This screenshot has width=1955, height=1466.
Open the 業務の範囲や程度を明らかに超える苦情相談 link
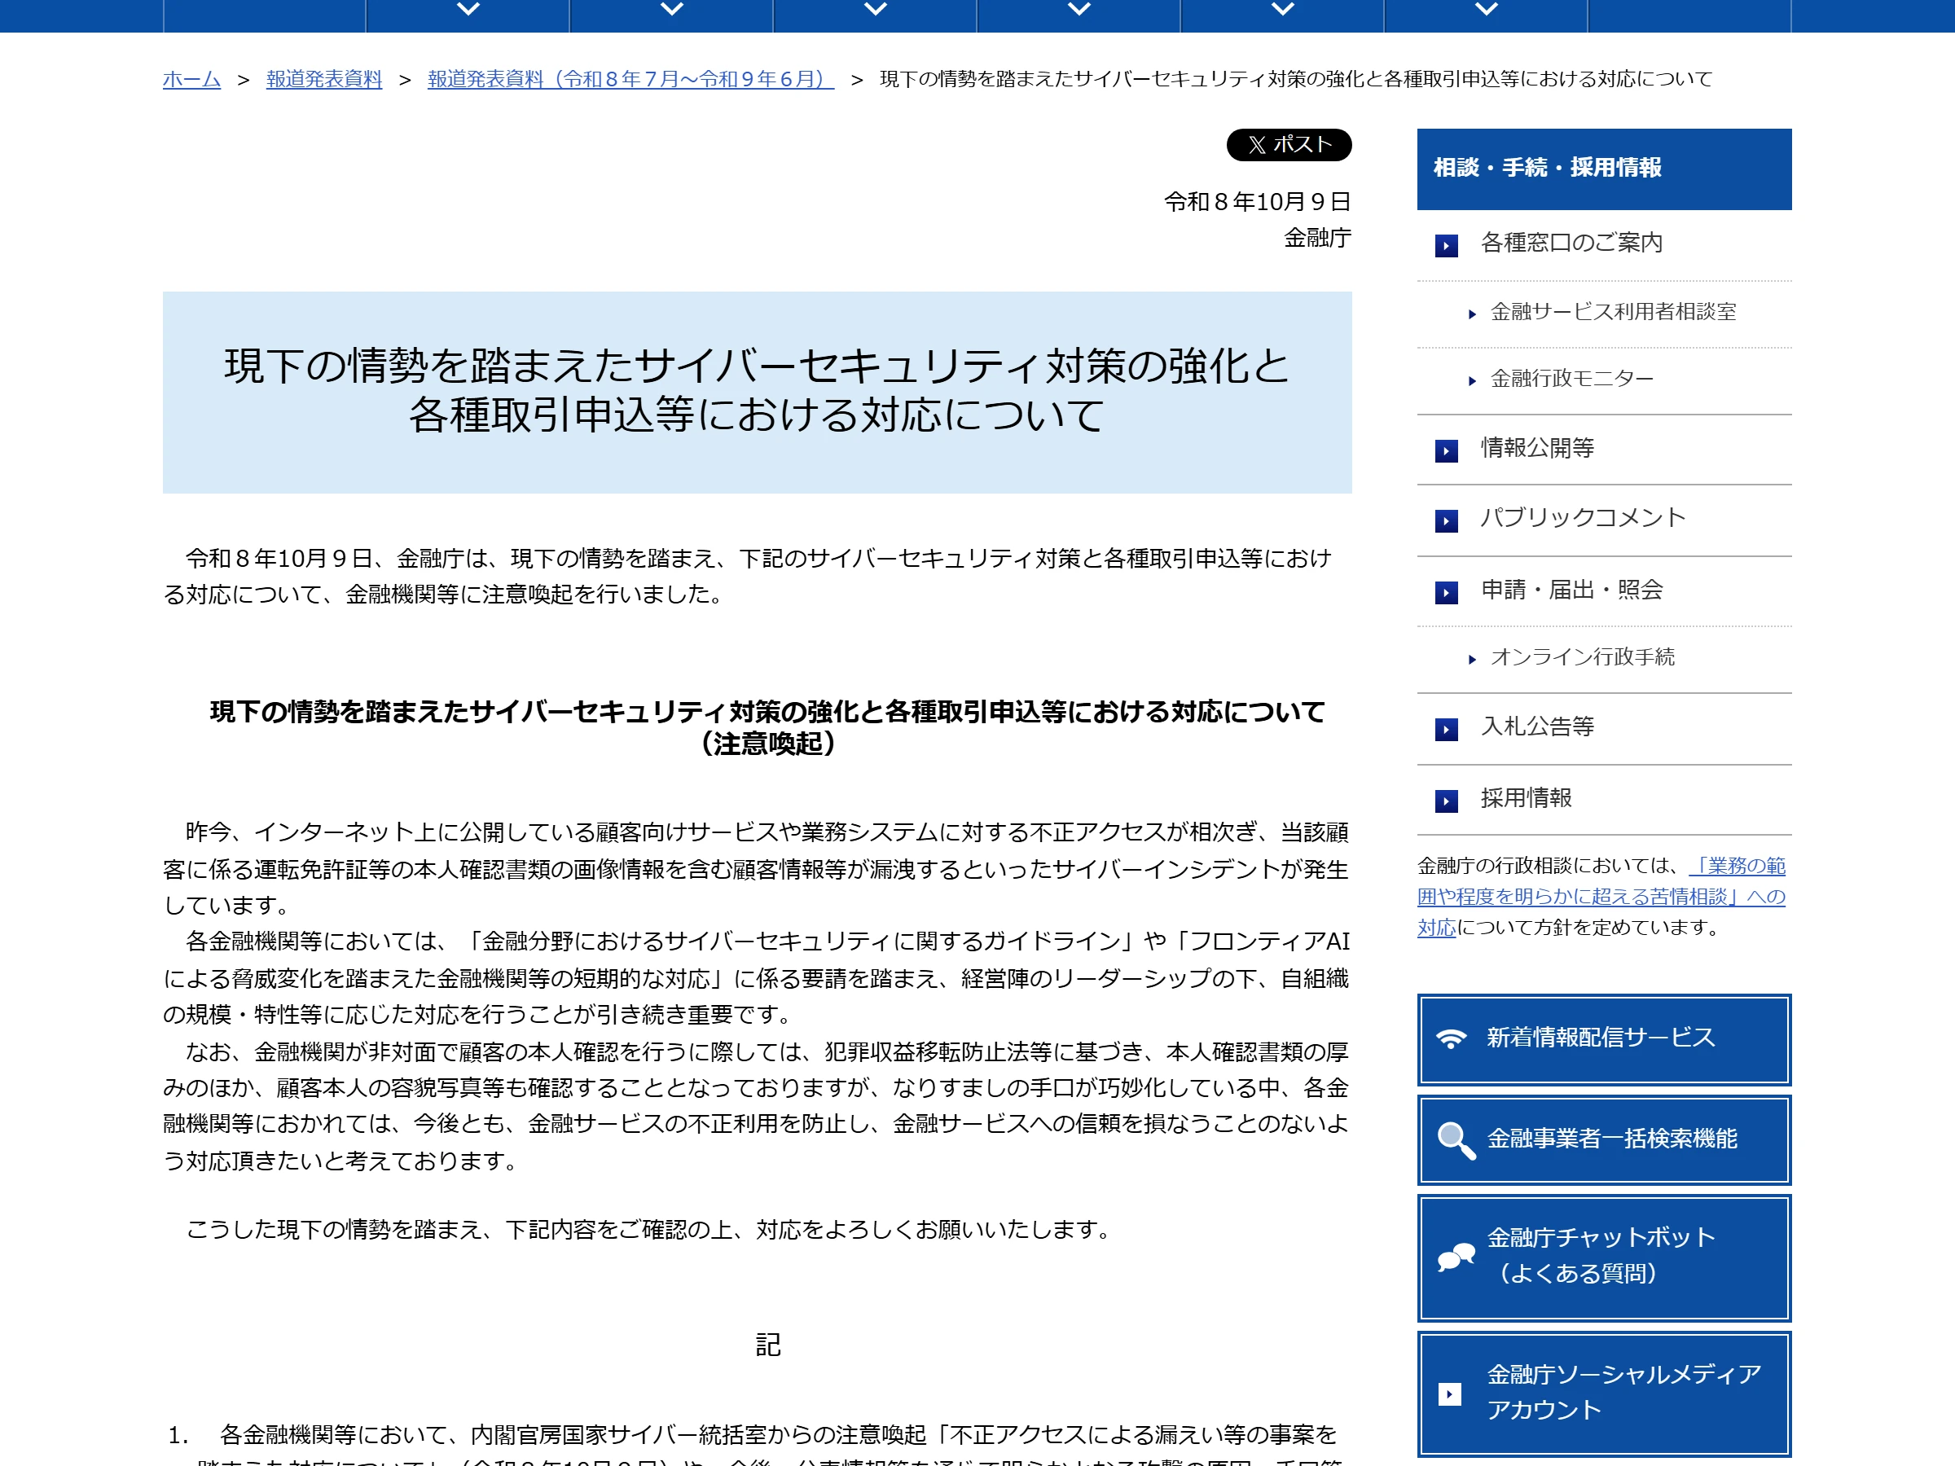(x=1601, y=896)
